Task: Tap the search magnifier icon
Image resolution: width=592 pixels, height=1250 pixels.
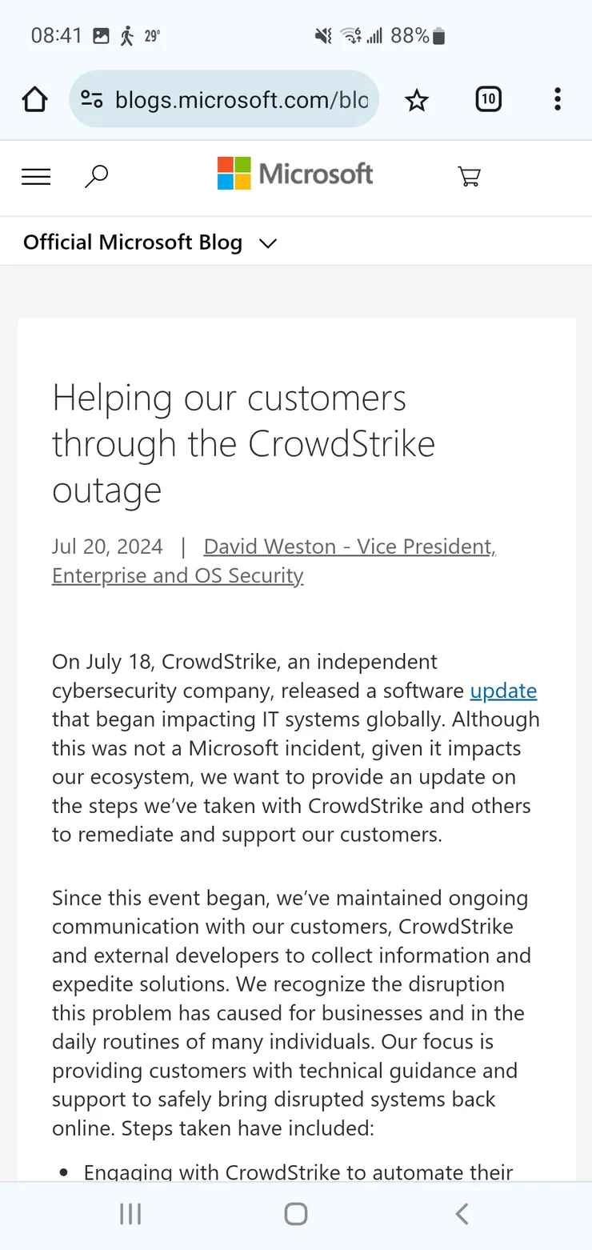Action: pyautogui.click(x=96, y=176)
